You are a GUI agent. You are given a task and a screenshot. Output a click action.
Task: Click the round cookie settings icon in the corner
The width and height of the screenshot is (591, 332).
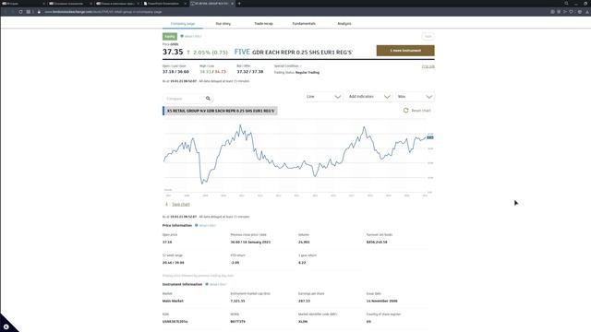pyautogui.click(x=6, y=326)
